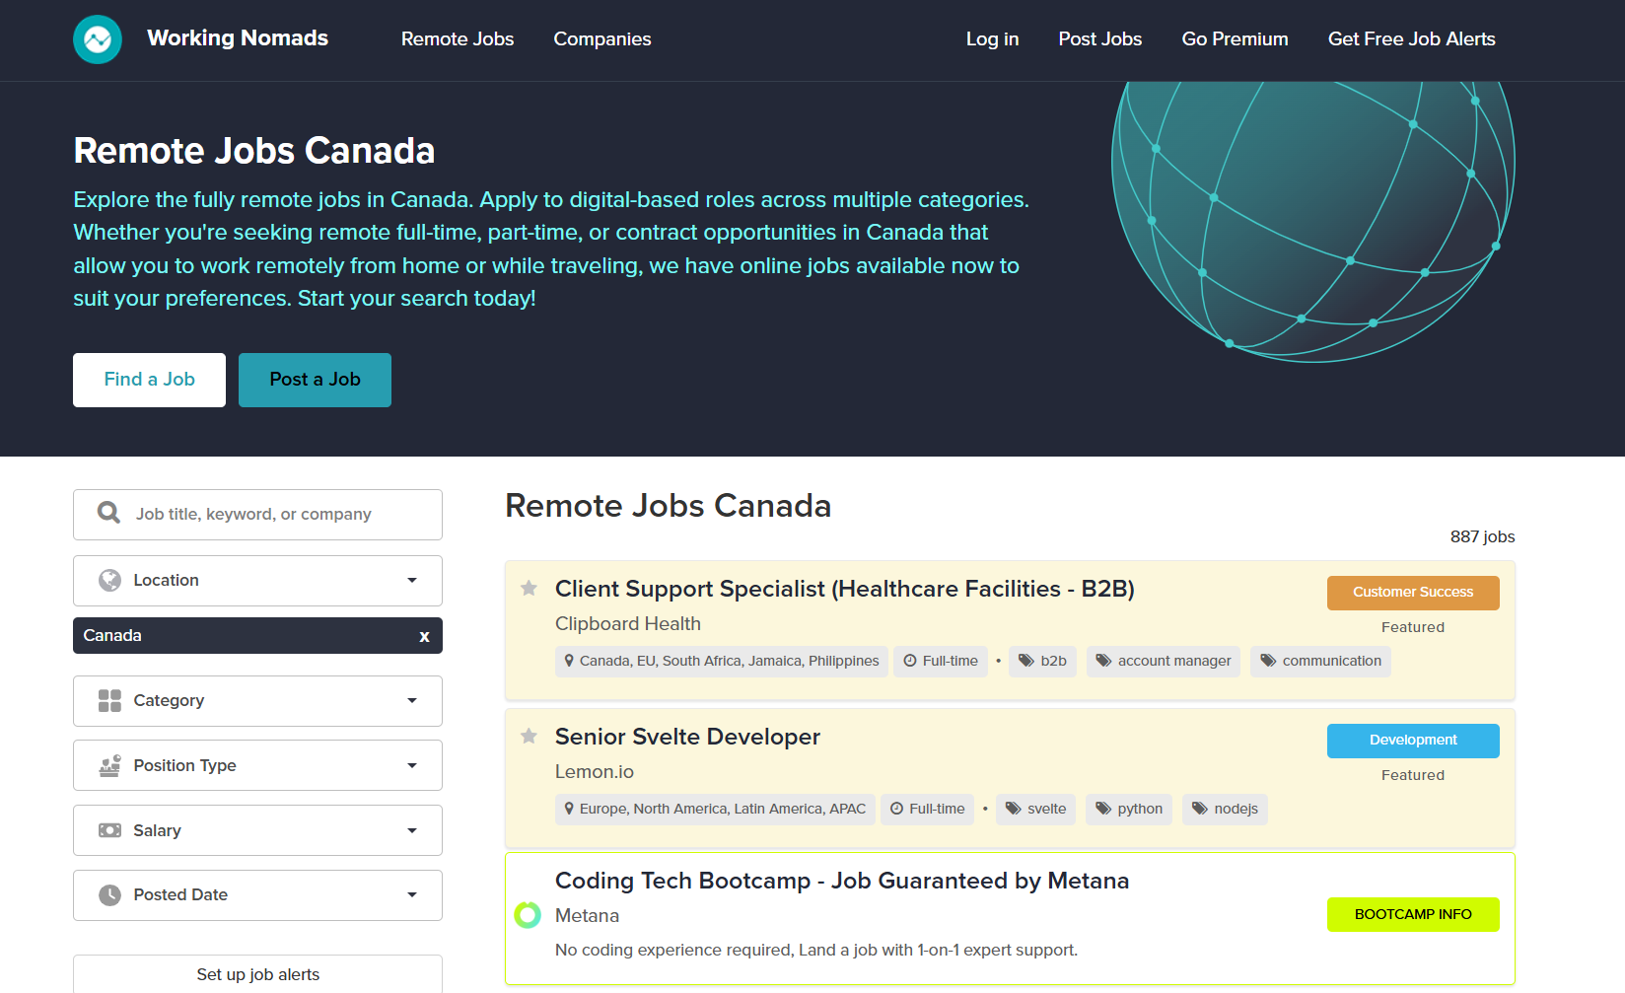This screenshot has width=1625, height=993.
Task: Click the BOOTCAMP INFO button
Action: coord(1413,914)
